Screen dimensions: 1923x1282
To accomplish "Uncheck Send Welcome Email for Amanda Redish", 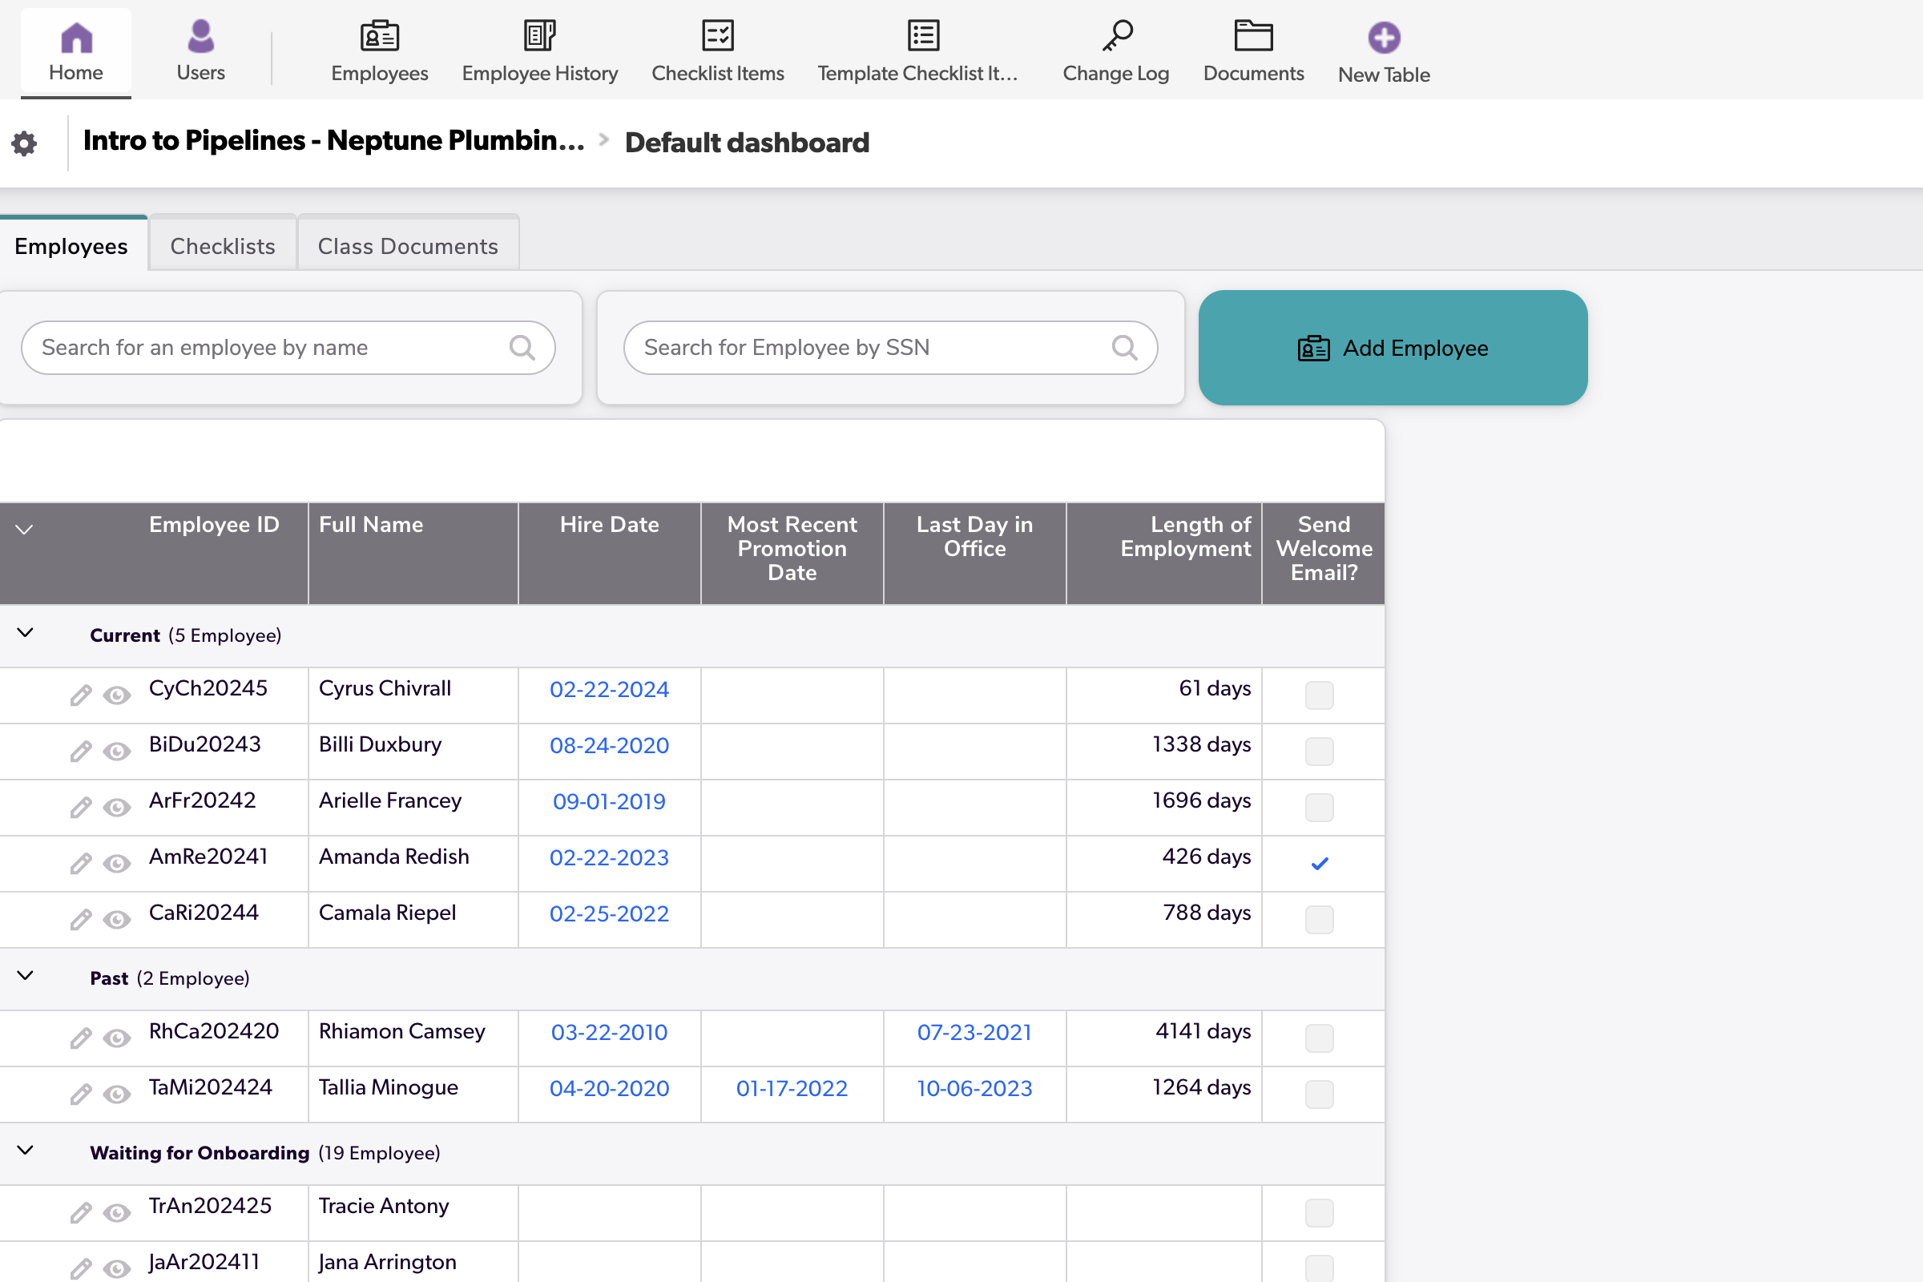I will [x=1320, y=863].
